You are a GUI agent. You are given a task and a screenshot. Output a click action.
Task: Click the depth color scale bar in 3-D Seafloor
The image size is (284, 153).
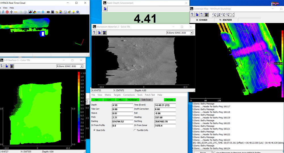pyautogui.click(x=79, y=107)
